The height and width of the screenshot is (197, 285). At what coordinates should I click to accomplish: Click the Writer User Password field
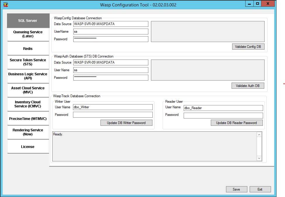click(x=113, y=115)
